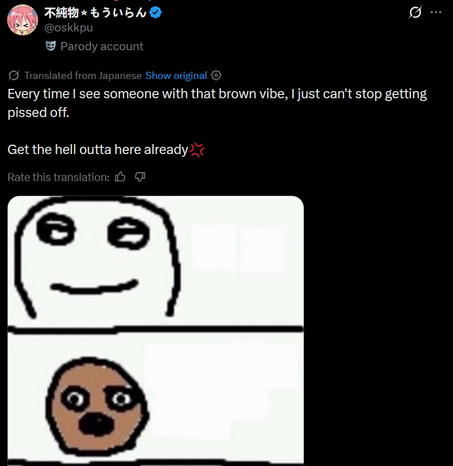
Task: Show original Japanese text
Action: tap(176, 76)
